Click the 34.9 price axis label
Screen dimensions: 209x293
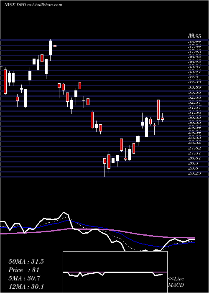(x=193, y=77)
